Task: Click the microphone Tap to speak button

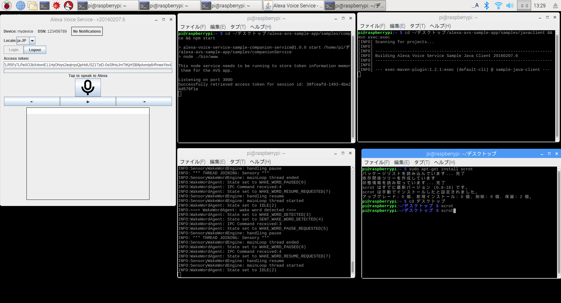Action: pos(88,87)
